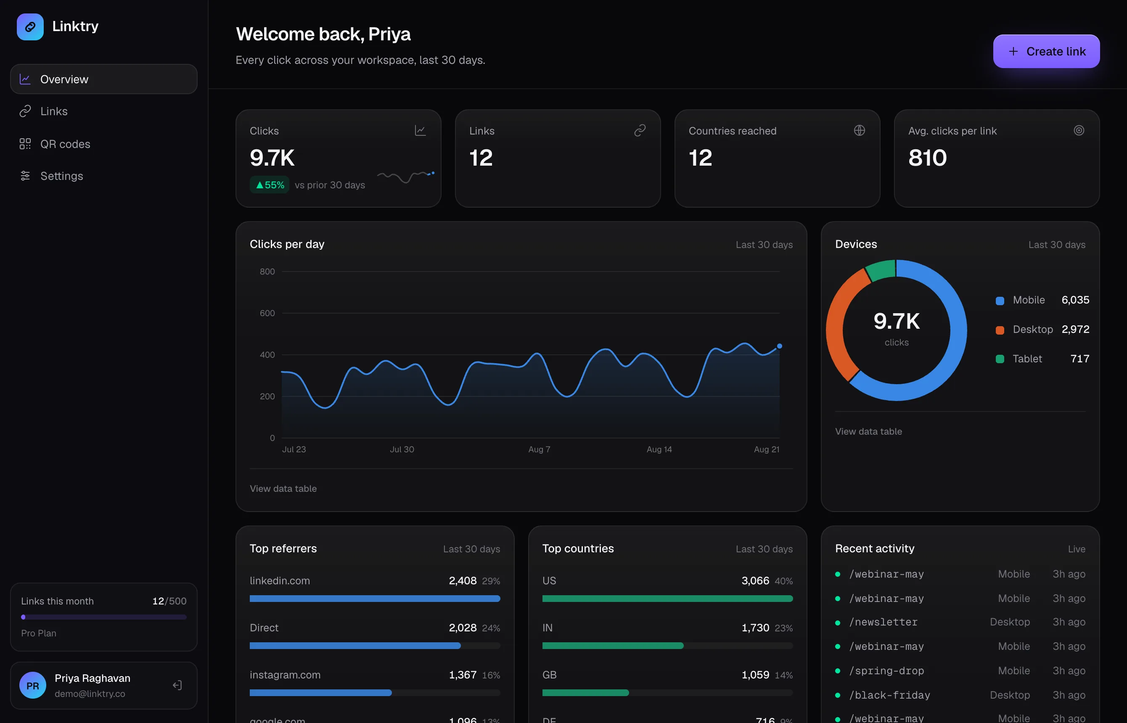The image size is (1127, 723).
Task: Click the globe icon on Countries reached card
Action: [860, 130]
